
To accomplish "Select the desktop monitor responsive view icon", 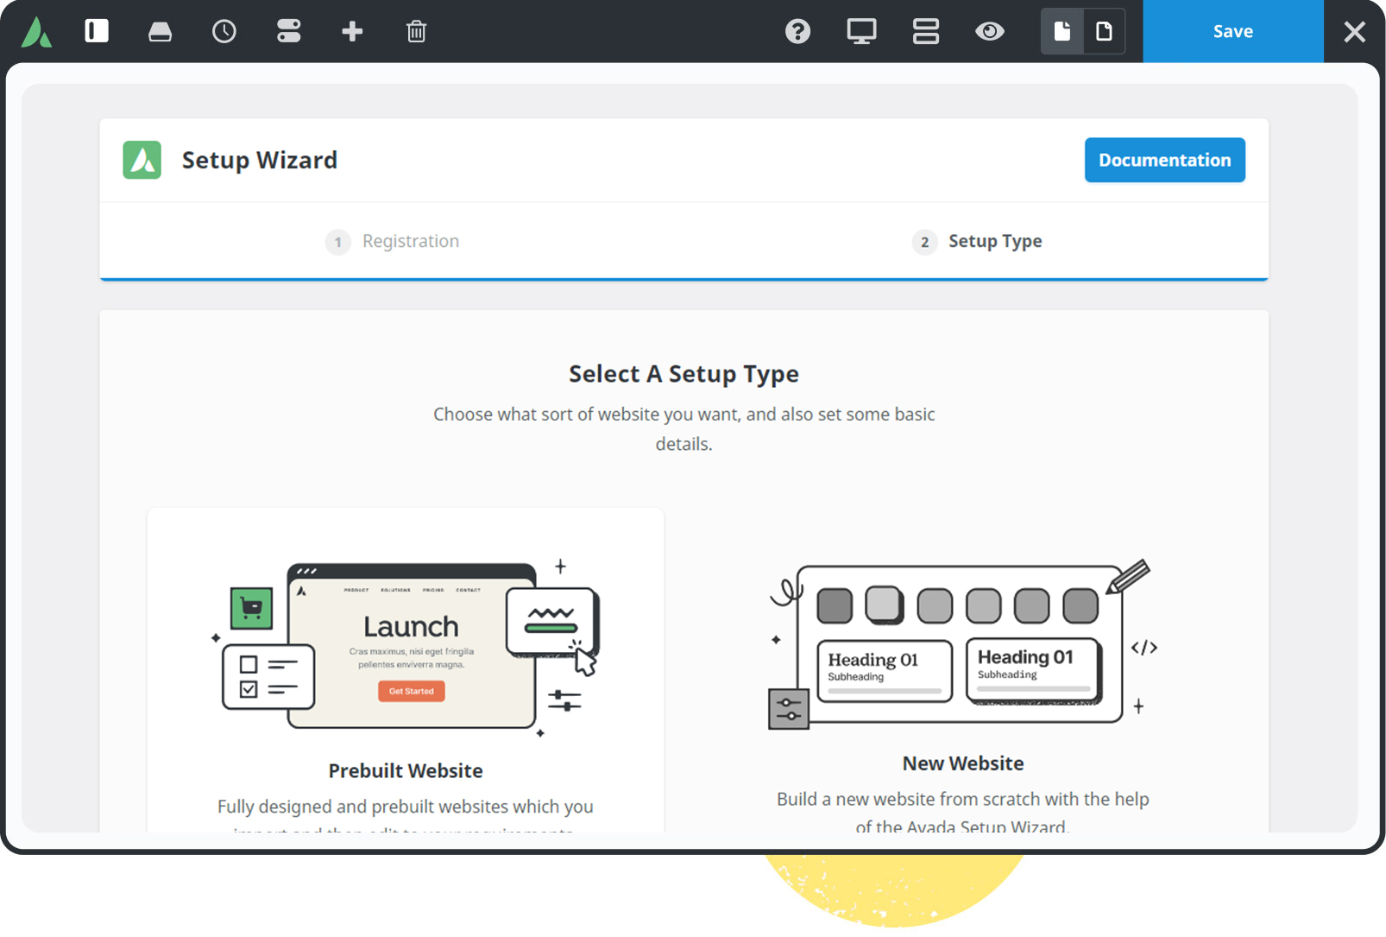I will [x=861, y=32].
